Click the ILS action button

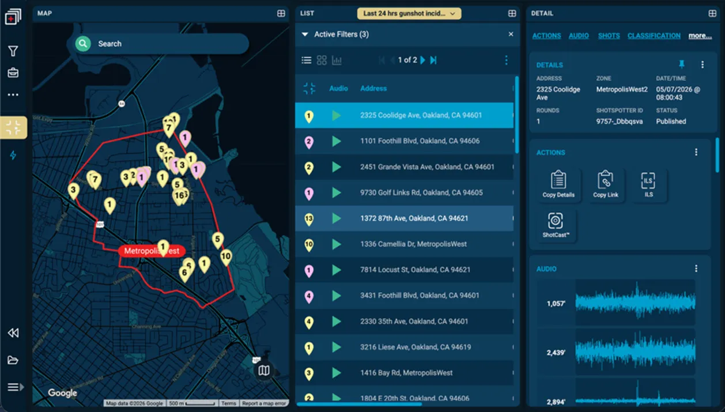649,184
